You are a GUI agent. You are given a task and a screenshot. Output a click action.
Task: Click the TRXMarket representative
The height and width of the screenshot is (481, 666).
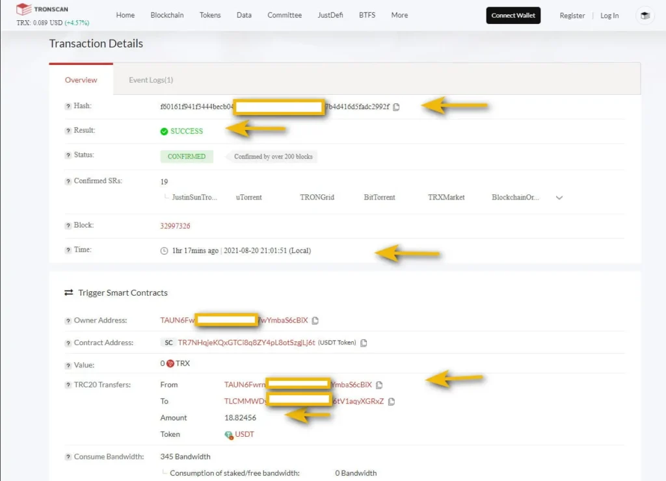(446, 198)
